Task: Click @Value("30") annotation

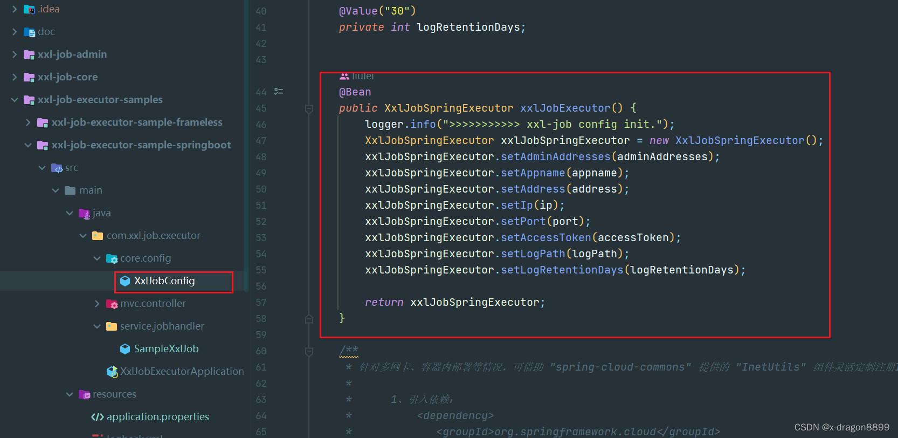Action: tap(377, 11)
